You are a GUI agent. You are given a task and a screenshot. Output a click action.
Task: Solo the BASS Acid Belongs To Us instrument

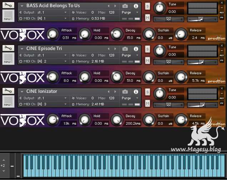[147, 6]
